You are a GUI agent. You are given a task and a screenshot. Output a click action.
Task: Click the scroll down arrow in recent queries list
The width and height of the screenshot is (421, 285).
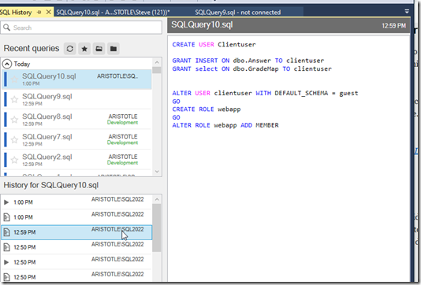(157, 172)
